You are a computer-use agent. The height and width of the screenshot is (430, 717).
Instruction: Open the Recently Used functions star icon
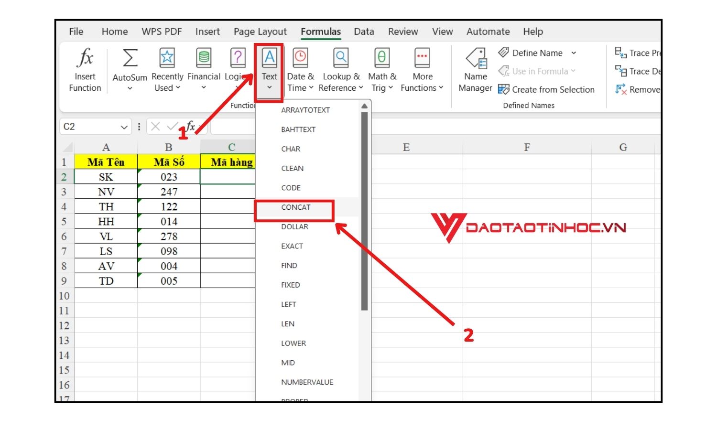point(167,58)
